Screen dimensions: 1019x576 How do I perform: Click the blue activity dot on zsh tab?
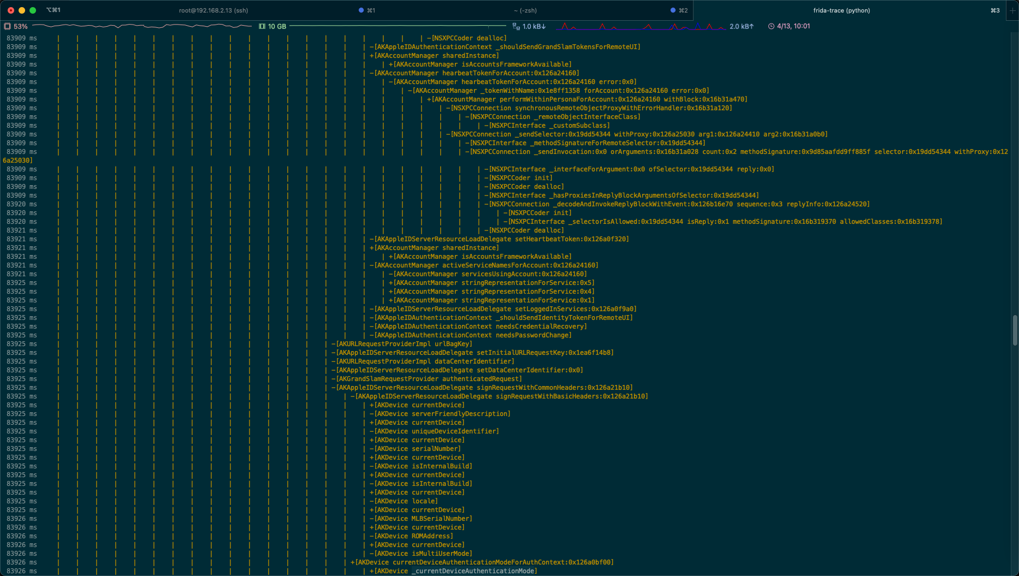[x=673, y=10]
